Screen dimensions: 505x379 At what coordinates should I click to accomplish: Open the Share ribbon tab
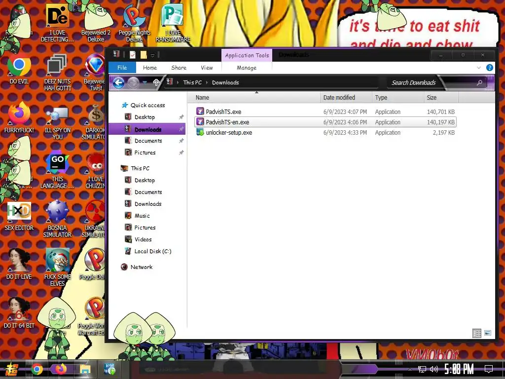tap(179, 68)
